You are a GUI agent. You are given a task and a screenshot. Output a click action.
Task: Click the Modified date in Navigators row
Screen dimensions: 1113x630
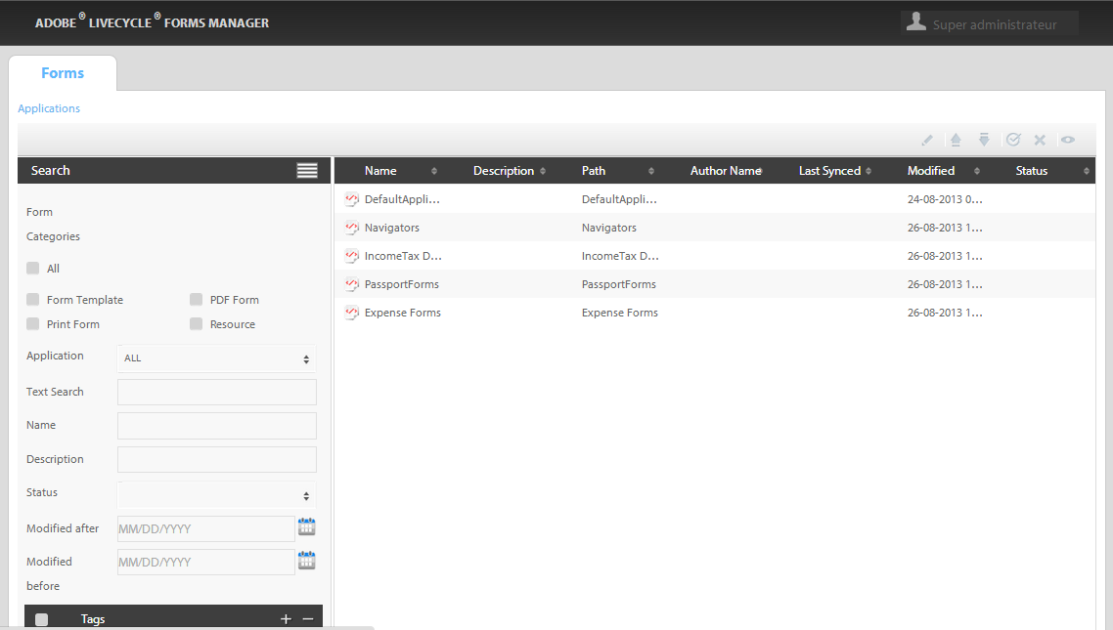pos(945,228)
